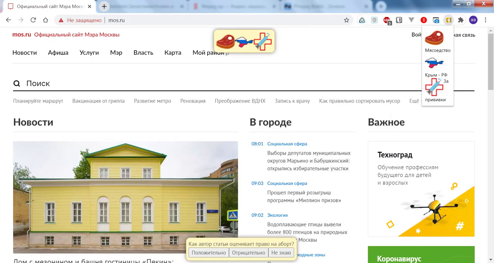Open the 'Экология' category link
The width and height of the screenshot is (494, 263).
pyautogui.click(x=277, y=215)
